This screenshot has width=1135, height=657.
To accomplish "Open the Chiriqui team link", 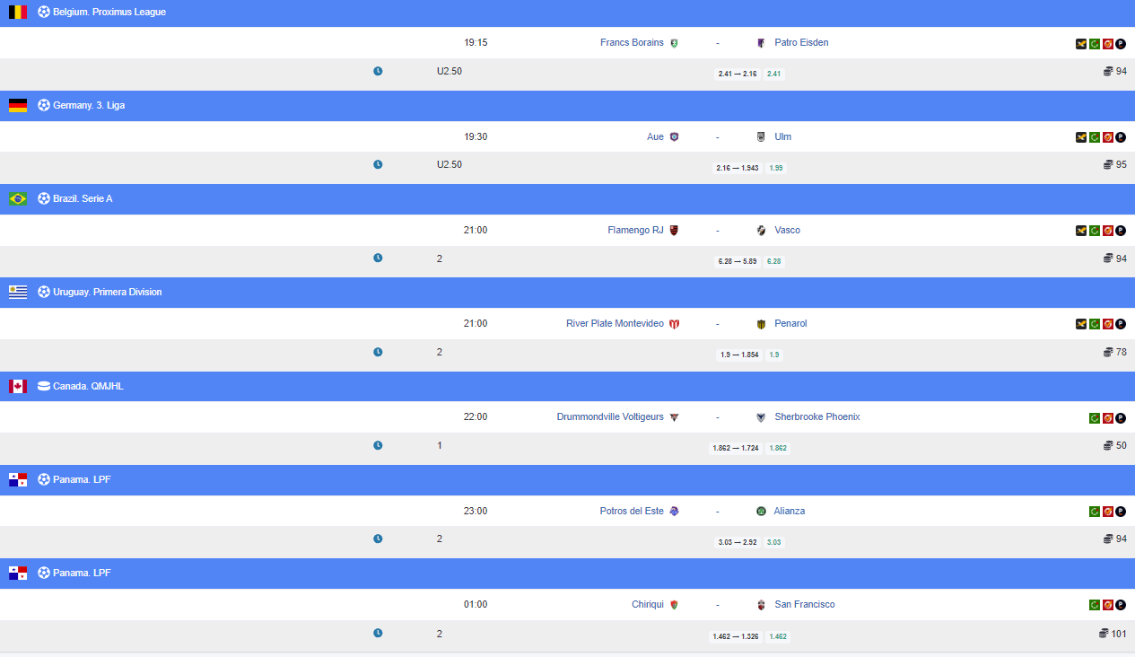I will 648,605.
